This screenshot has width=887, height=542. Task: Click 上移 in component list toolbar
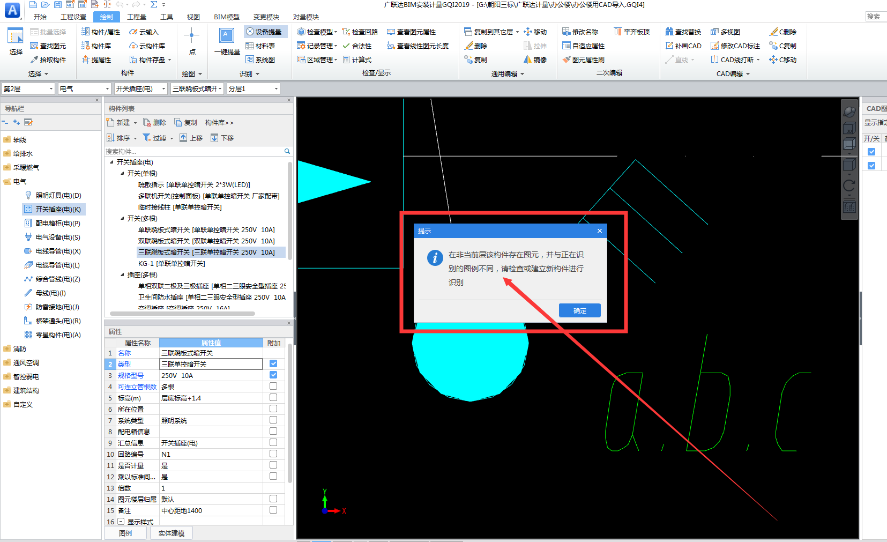coord(191,138)
